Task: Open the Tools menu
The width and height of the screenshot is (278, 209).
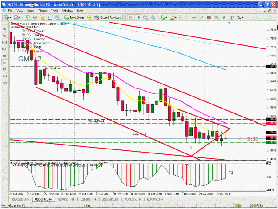Action: [54, 11]
